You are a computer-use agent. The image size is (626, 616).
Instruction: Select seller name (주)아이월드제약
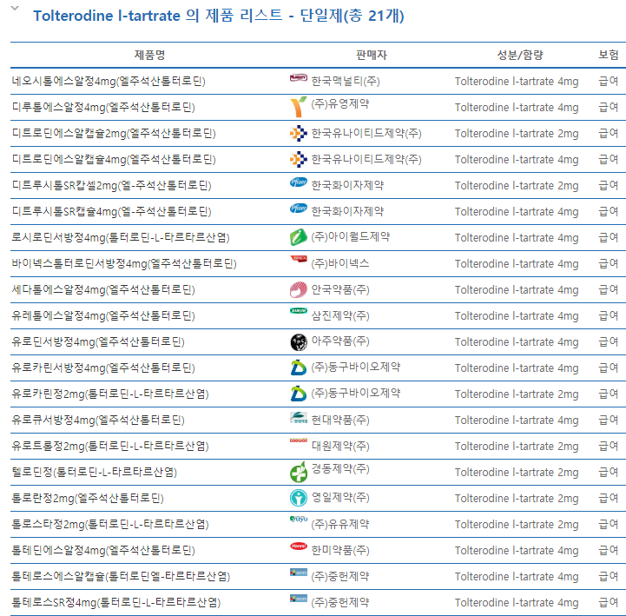351,237
